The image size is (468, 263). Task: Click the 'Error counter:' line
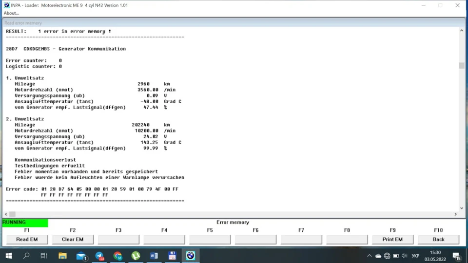(34, 60)
